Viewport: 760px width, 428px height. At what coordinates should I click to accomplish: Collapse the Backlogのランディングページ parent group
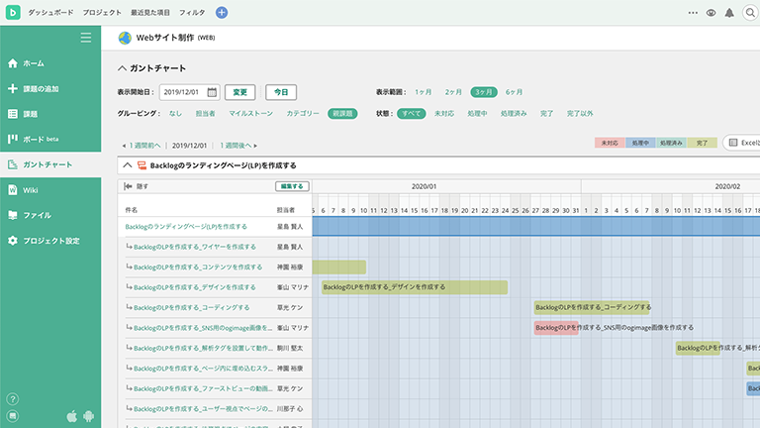128,165
